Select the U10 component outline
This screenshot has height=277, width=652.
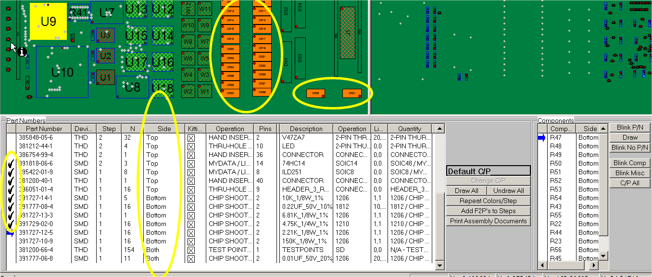tap(63, 72)
